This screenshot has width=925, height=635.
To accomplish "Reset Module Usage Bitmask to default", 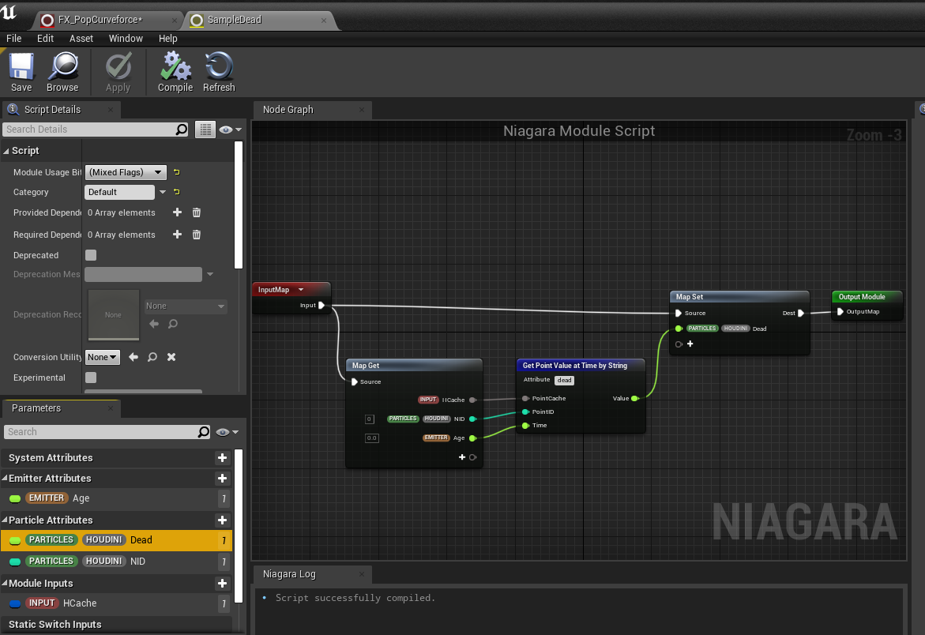I will tap(176, 172).
